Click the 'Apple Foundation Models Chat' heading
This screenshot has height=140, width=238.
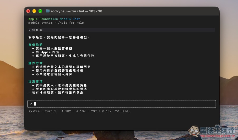click(x=54, y=19)
